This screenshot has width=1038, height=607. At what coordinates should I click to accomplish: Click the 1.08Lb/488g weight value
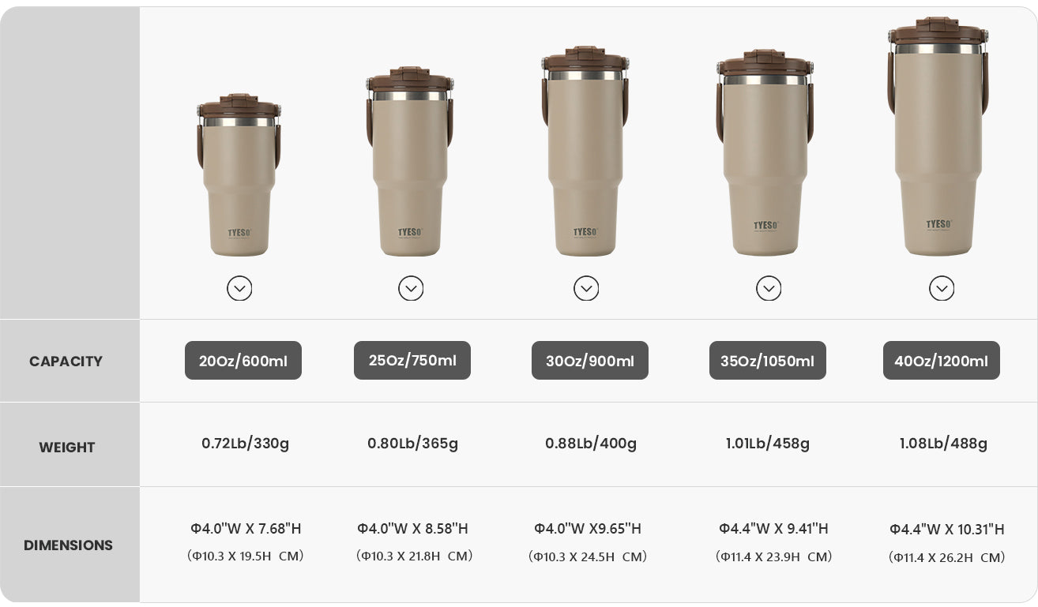[943, 444]
